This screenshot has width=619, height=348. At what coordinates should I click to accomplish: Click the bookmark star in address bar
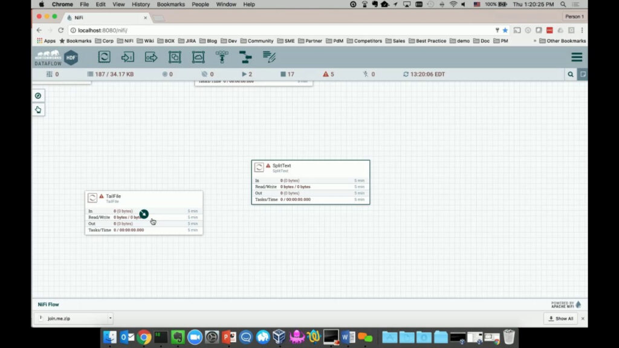(505, 30)
